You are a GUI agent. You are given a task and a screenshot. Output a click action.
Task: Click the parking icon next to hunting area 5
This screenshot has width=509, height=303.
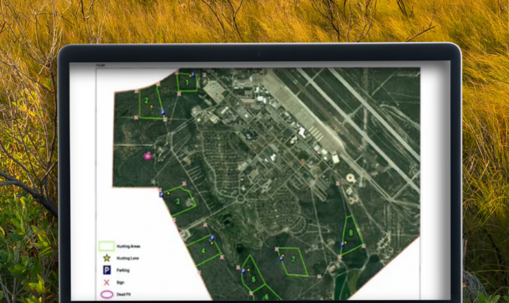pos(243,271)
